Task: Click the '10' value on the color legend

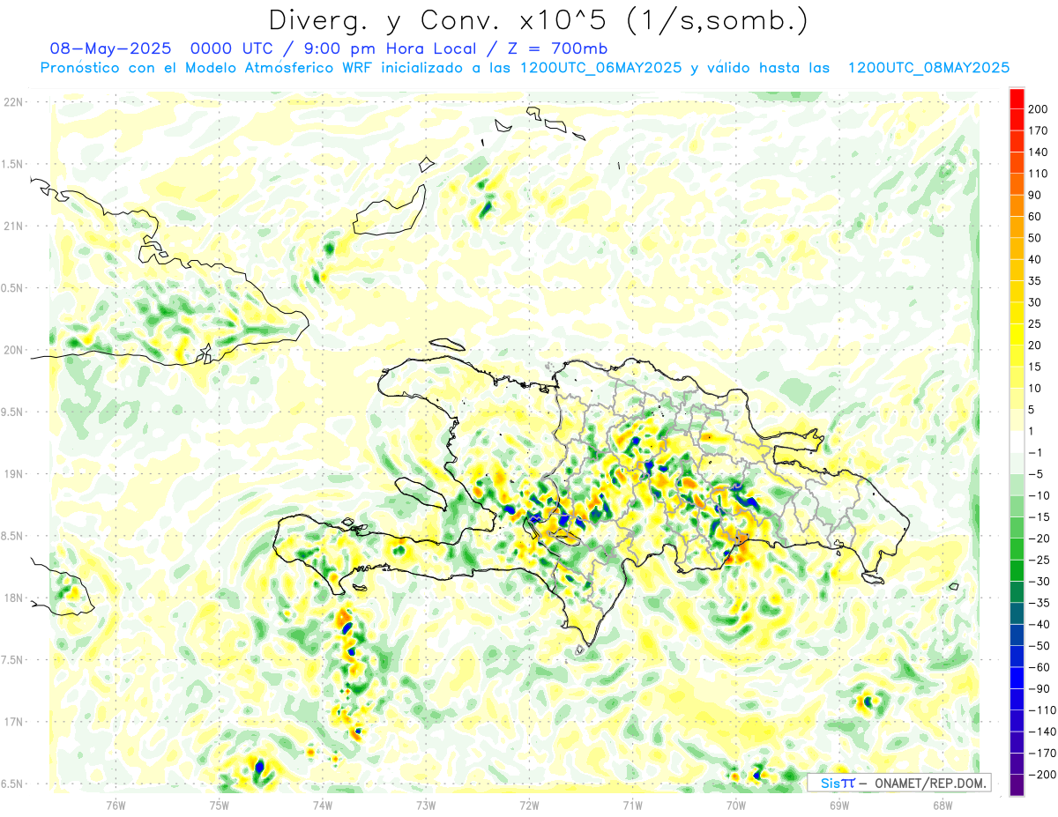Action: point(1036,388)
